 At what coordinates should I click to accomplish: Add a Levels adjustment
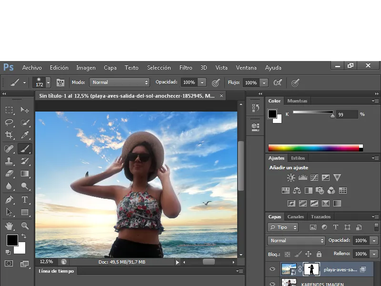point(302,177)
